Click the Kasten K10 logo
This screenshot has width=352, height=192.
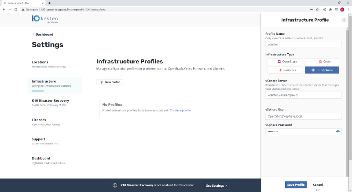pos(45,19)
